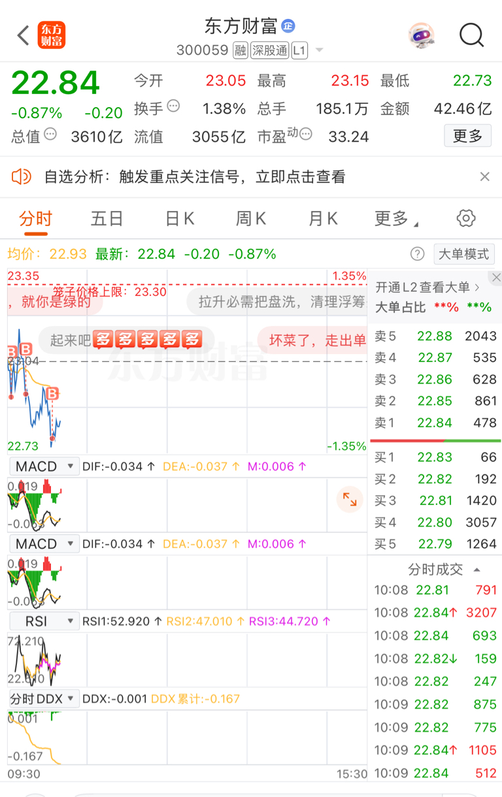Open the second MACD indicator dropdown
The width and height of the screenshot is (502, 797).
coord(44,544)
